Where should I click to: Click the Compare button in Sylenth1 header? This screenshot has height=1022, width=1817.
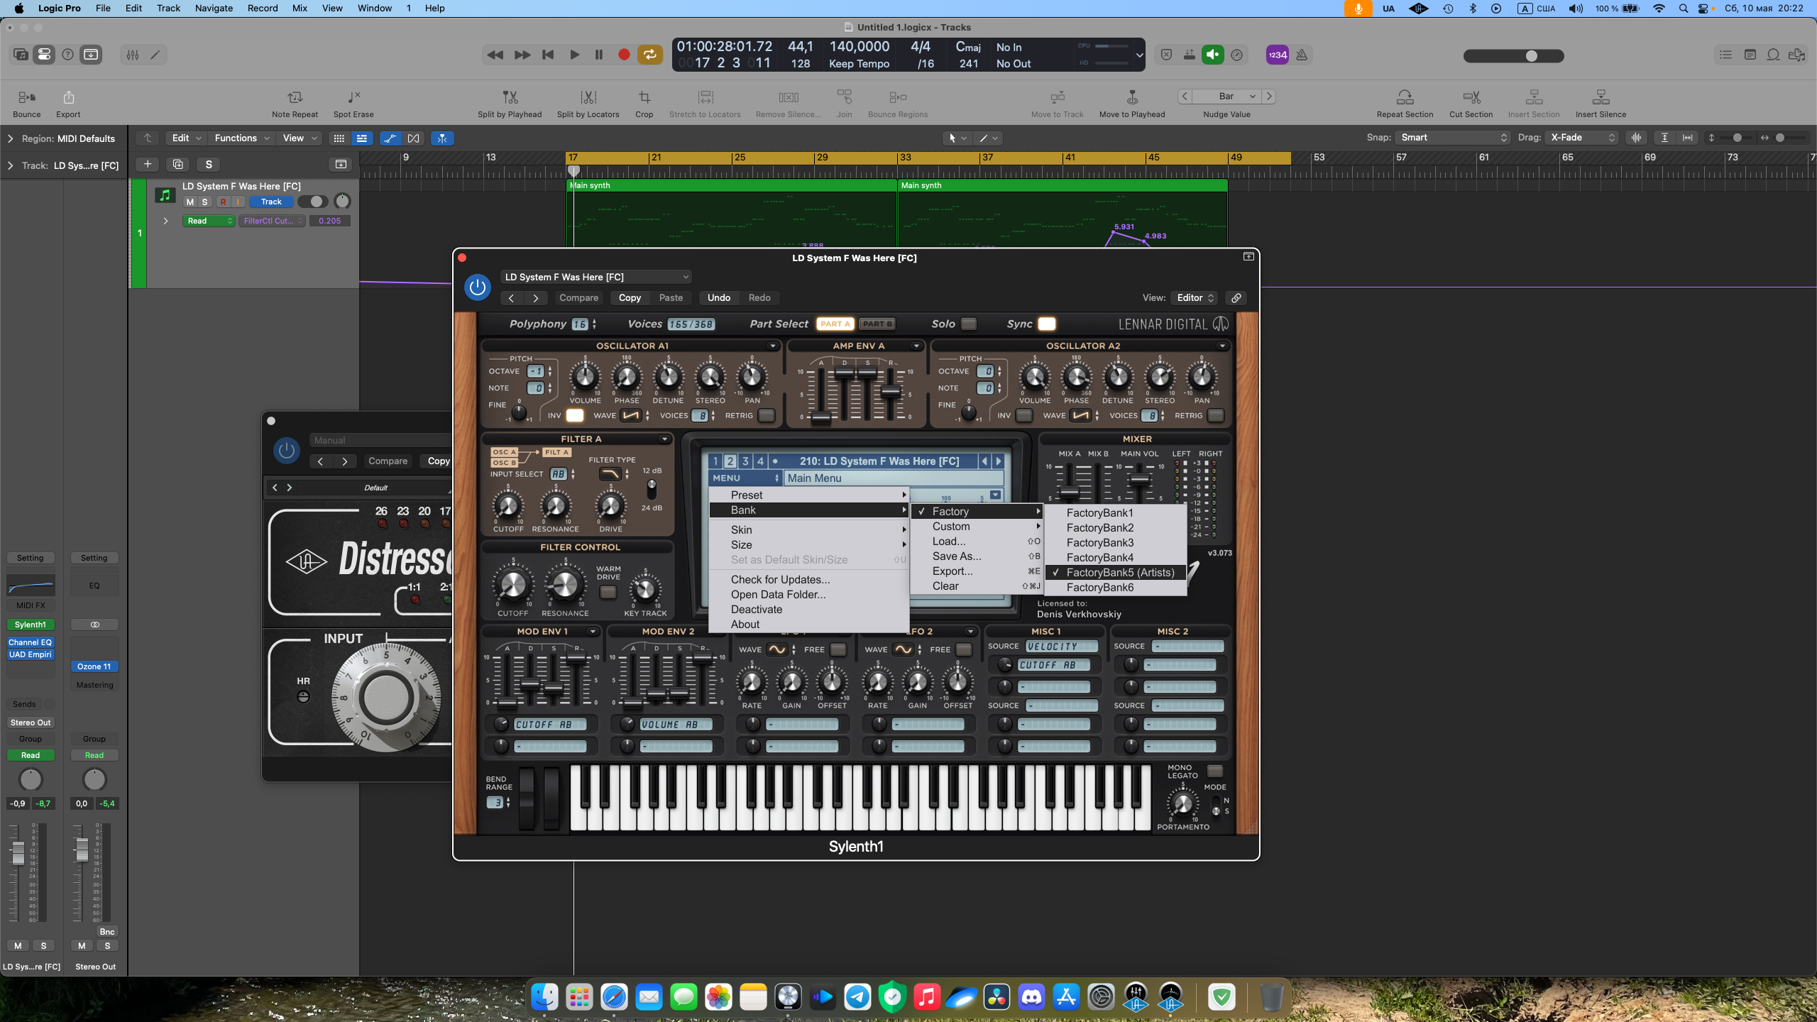pos(578,298)
